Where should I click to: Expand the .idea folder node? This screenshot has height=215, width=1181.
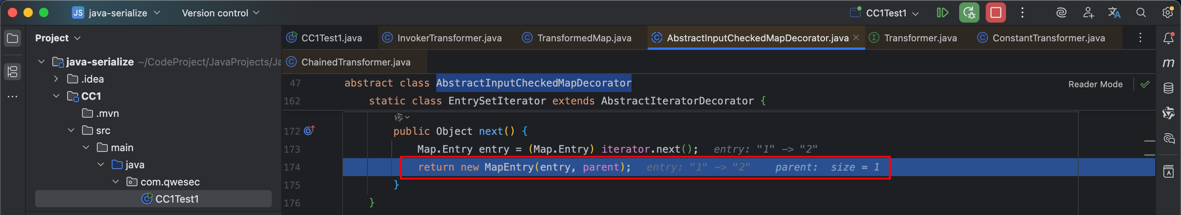56,79
